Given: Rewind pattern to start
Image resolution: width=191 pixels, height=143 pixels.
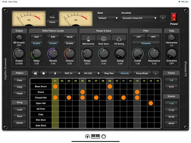Looking at the screenshot, I should pyautogui.click(x=35, y=73).
